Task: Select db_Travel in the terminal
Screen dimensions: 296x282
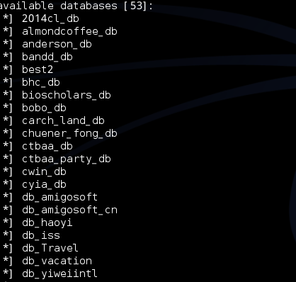Action: click(50, 248)
